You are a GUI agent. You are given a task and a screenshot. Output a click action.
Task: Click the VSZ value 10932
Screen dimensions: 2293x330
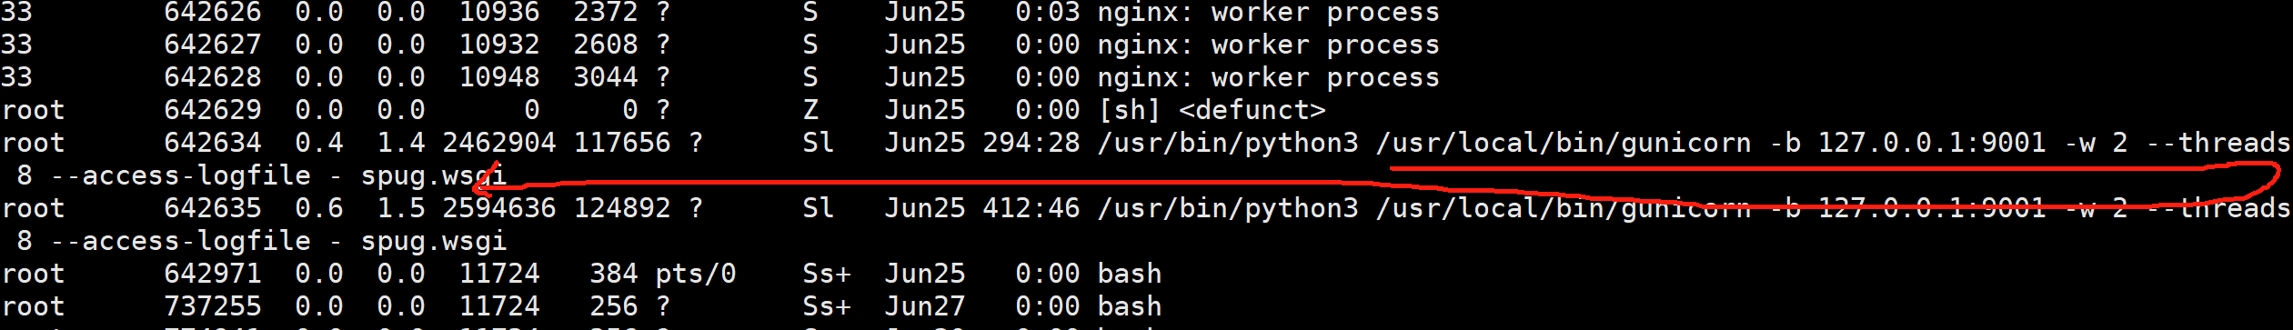[499, 45]
